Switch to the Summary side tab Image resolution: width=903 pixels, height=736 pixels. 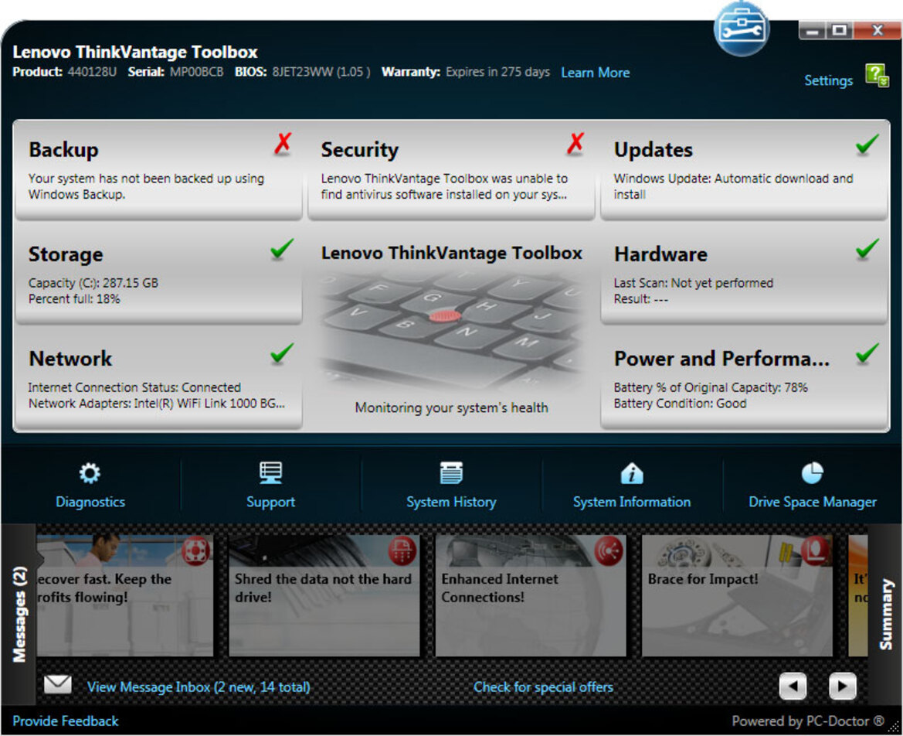coord(886,614)
